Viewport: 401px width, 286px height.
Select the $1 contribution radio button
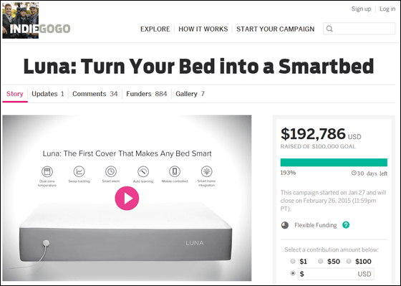click(x=293, y=261)
